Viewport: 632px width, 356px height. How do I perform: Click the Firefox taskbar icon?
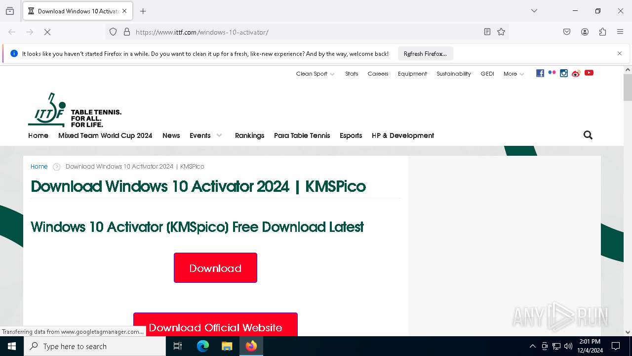click(x=251, y=346)
